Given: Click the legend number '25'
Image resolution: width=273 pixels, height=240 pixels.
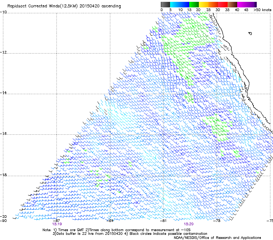Looking at the screenshot, I should click(x=208, y=10).
